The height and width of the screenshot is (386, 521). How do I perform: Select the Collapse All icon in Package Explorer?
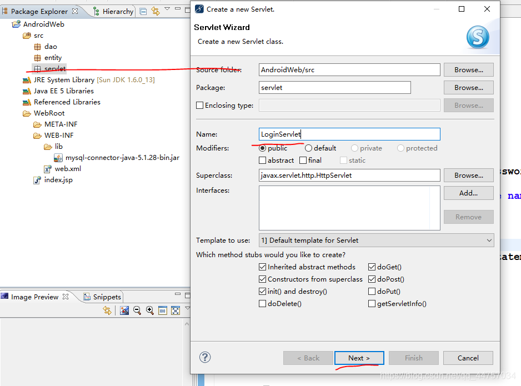(x=143, y=10)
